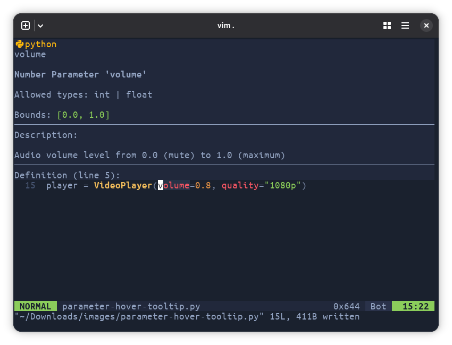Click the VideoPlayer class name

click(x=123, y=185)
